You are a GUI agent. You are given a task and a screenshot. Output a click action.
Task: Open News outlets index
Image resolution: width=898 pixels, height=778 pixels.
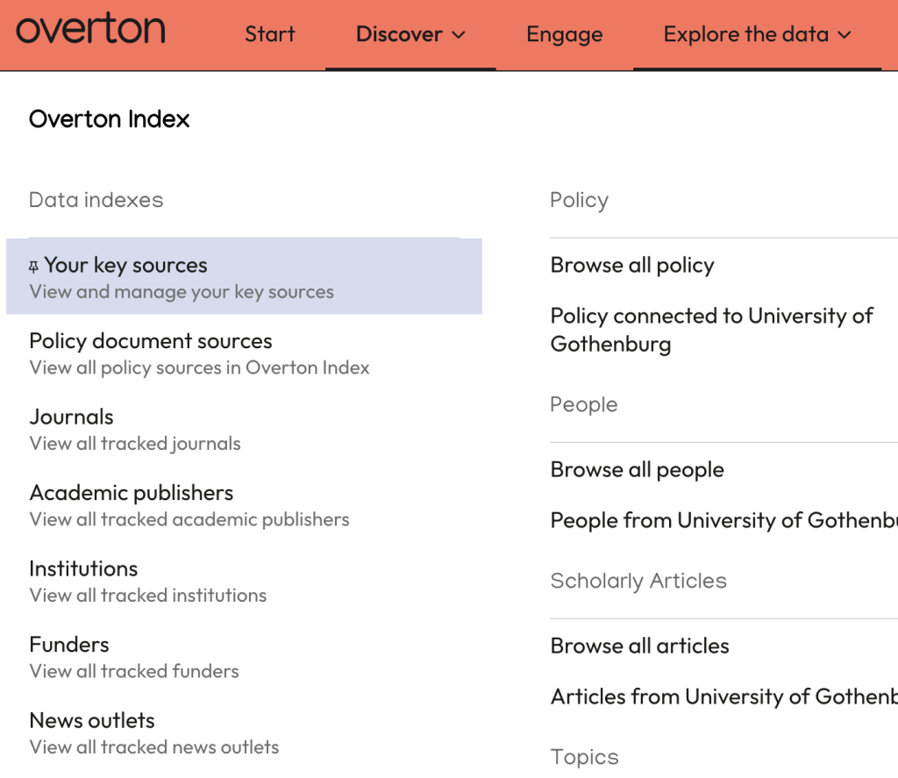click(x=92, y=720)
